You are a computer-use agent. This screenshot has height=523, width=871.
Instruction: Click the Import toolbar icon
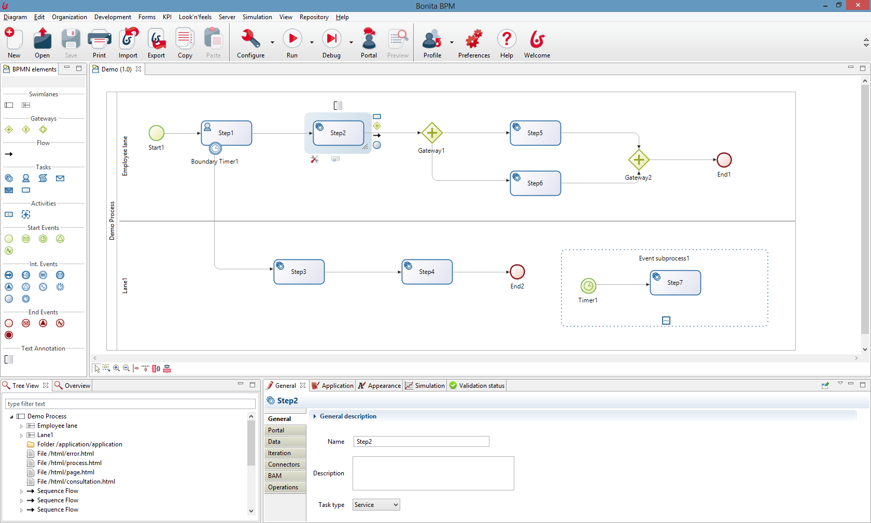(x=128, y=39)
